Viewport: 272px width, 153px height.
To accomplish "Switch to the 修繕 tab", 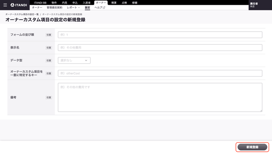I will point(135,3).
